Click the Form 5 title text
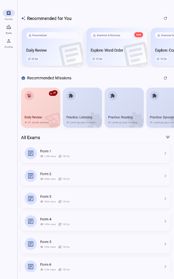174x279 pixels. tap(46, 242)
